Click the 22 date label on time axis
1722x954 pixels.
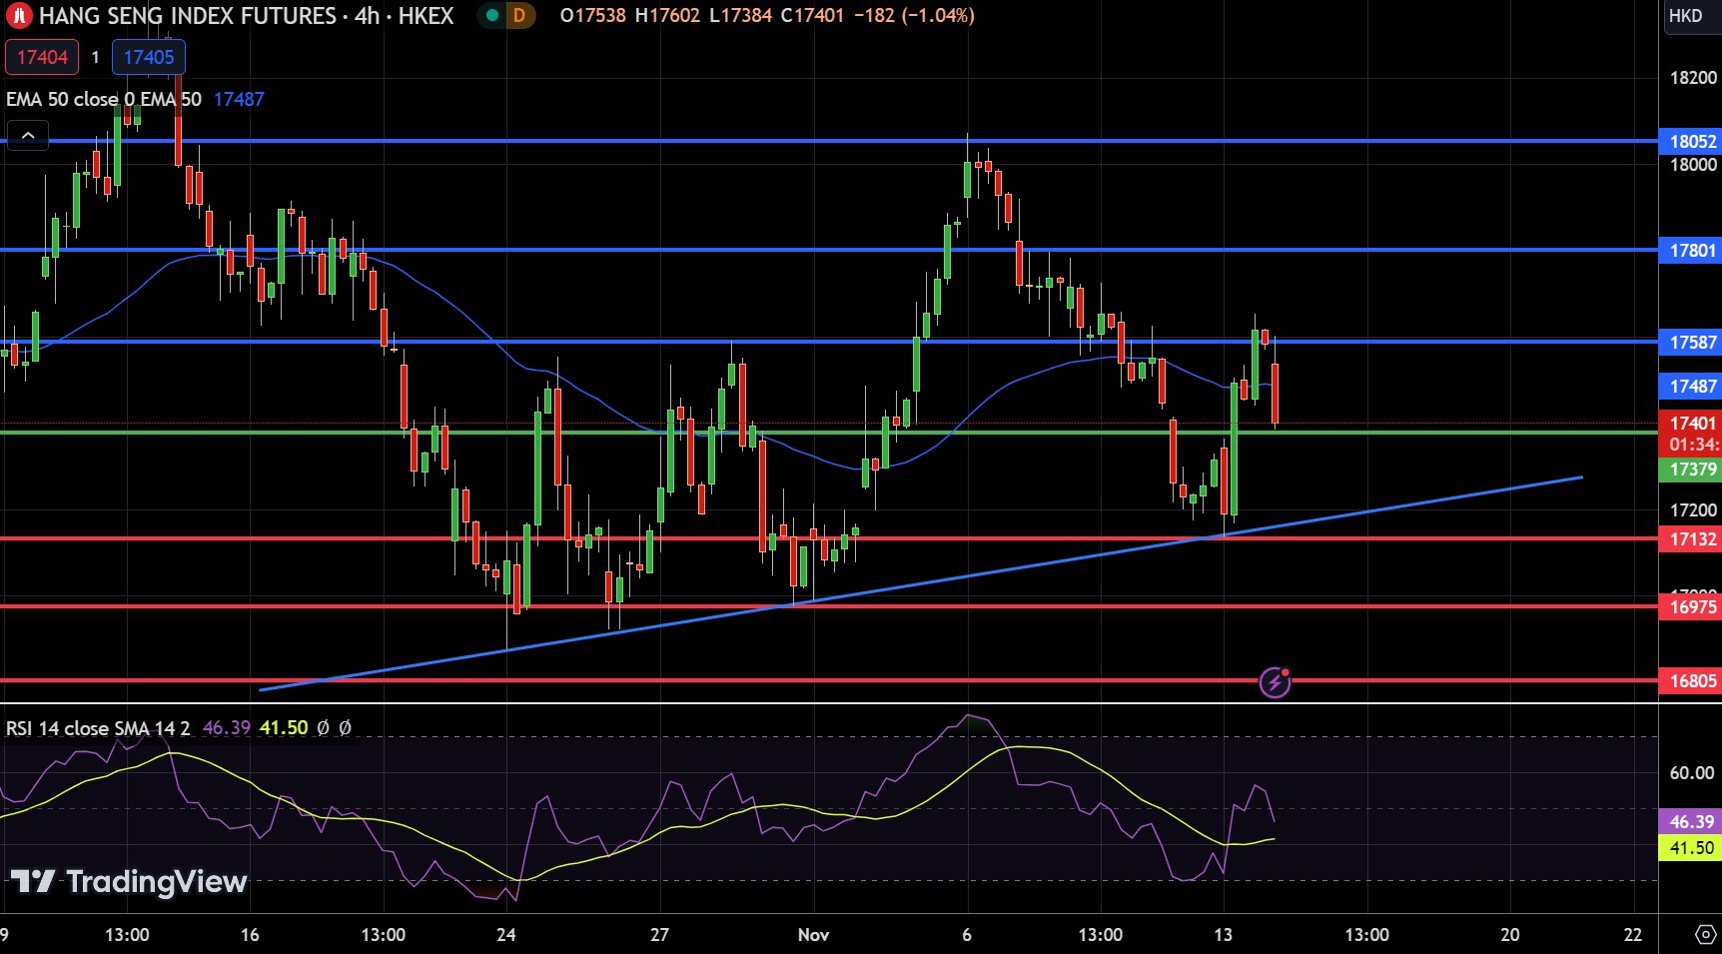[x=1633, y=935]
